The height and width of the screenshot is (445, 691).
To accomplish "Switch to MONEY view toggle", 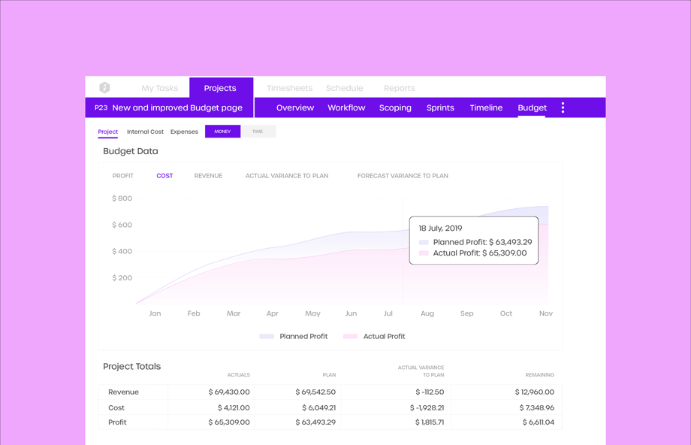I will pos(222,132).
